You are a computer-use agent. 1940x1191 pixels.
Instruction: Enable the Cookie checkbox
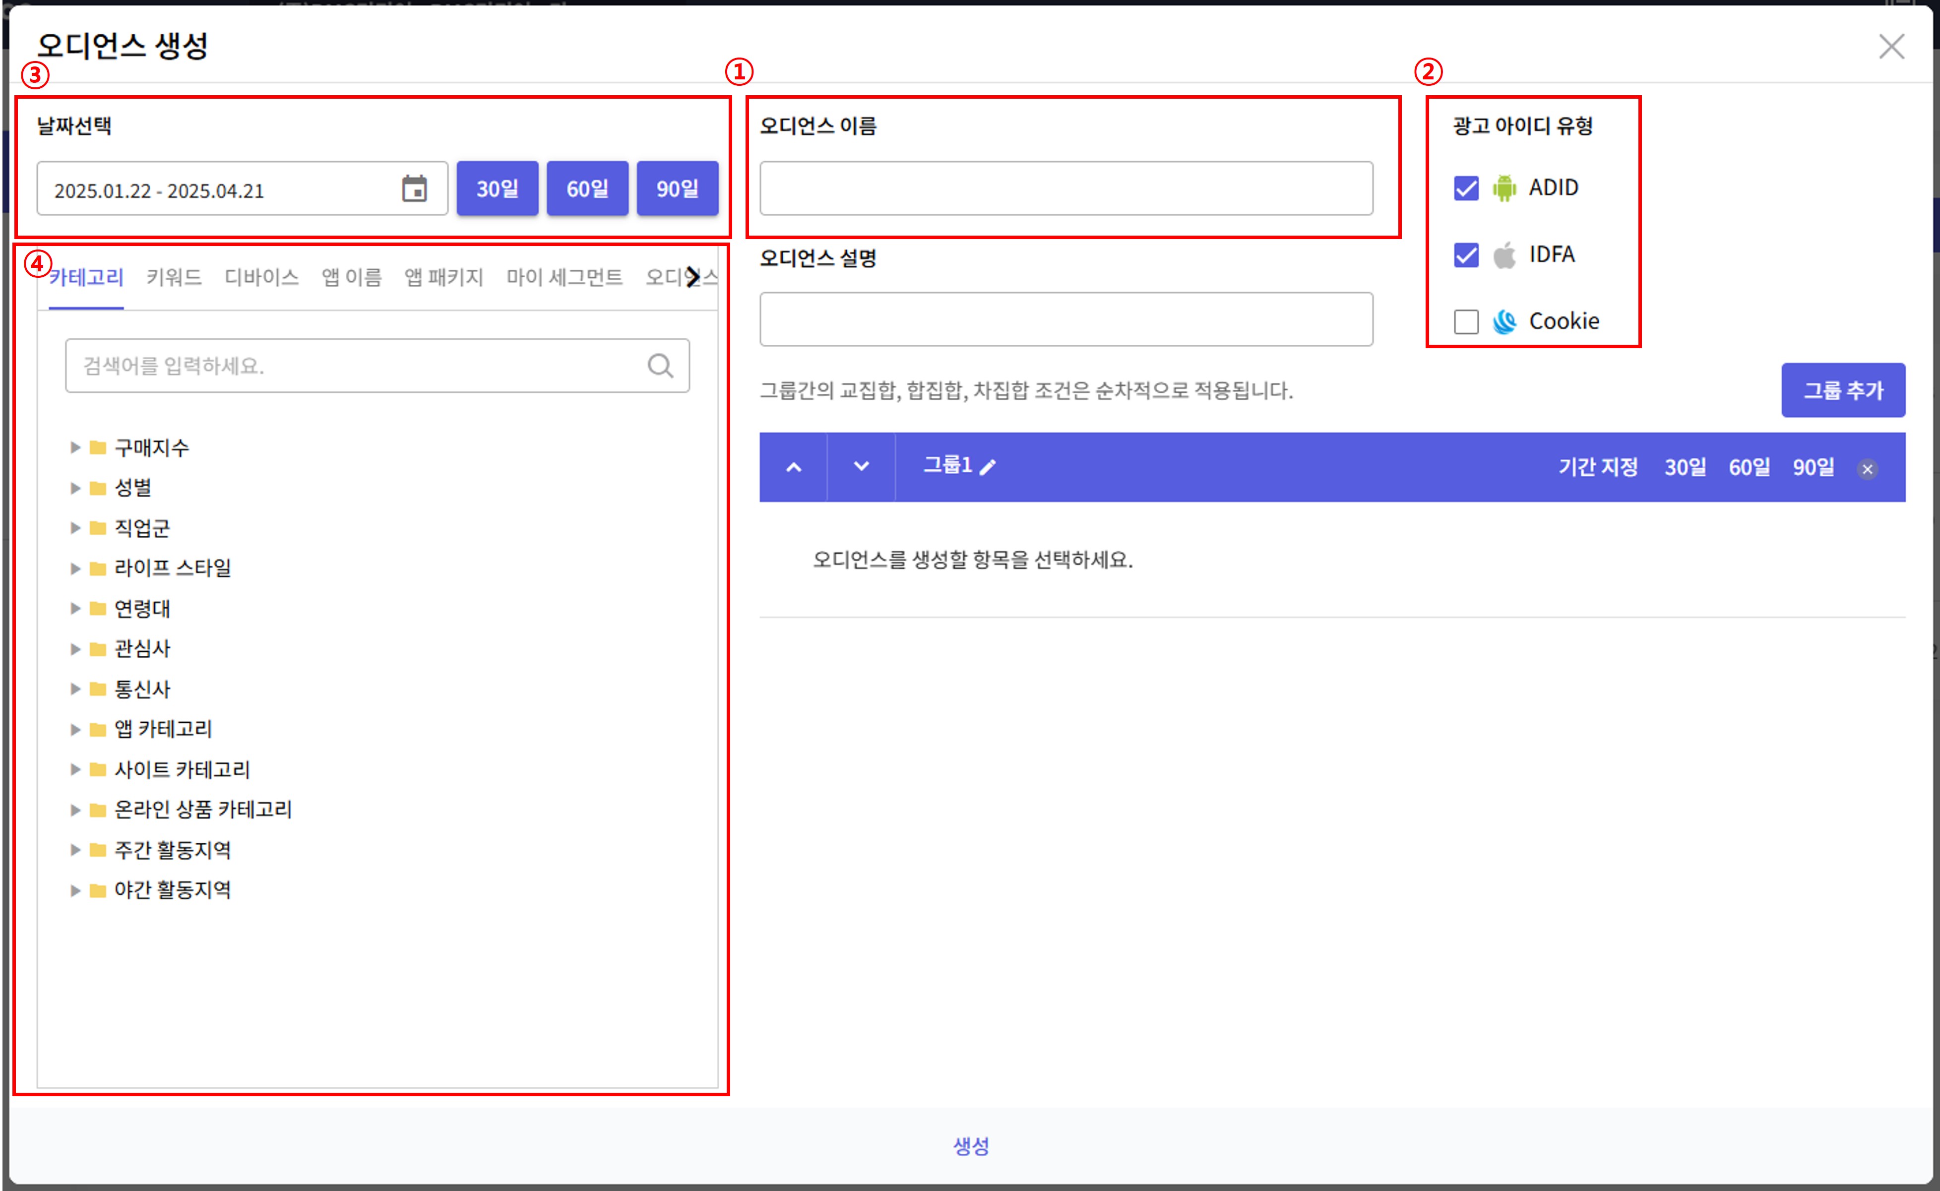click(x=1466, y=321)
